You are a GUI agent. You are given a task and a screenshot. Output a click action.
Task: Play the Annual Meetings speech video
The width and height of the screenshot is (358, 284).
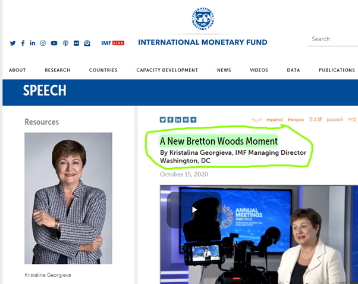(x=194, y=210)
